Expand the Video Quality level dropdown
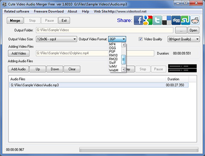 184,39
